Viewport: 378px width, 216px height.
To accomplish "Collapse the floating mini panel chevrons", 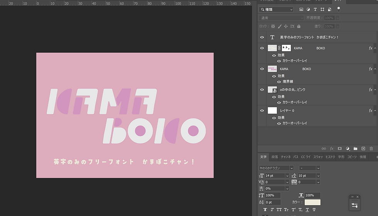I will (352, 197).
